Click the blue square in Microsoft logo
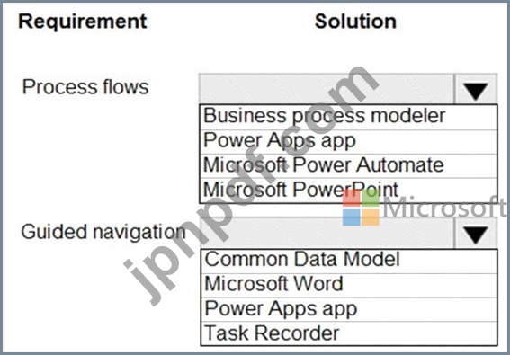Viewport: 510px width, 355px height. [352, 217]
